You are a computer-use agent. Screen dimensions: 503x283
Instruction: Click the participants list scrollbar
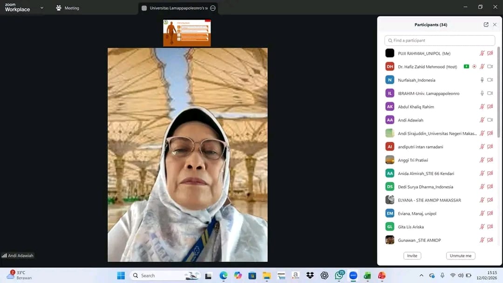coord(499,93)
